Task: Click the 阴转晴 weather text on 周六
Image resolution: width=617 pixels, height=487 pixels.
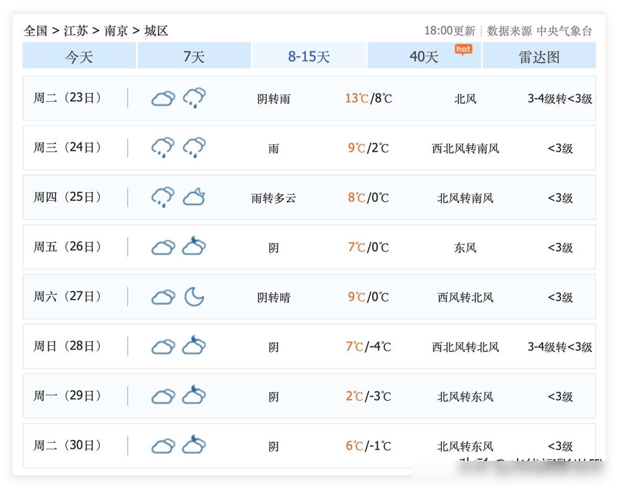Action: point(273,297)
